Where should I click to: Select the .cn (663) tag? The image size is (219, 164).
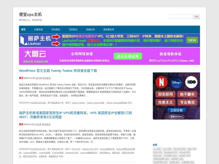point(157,149)
